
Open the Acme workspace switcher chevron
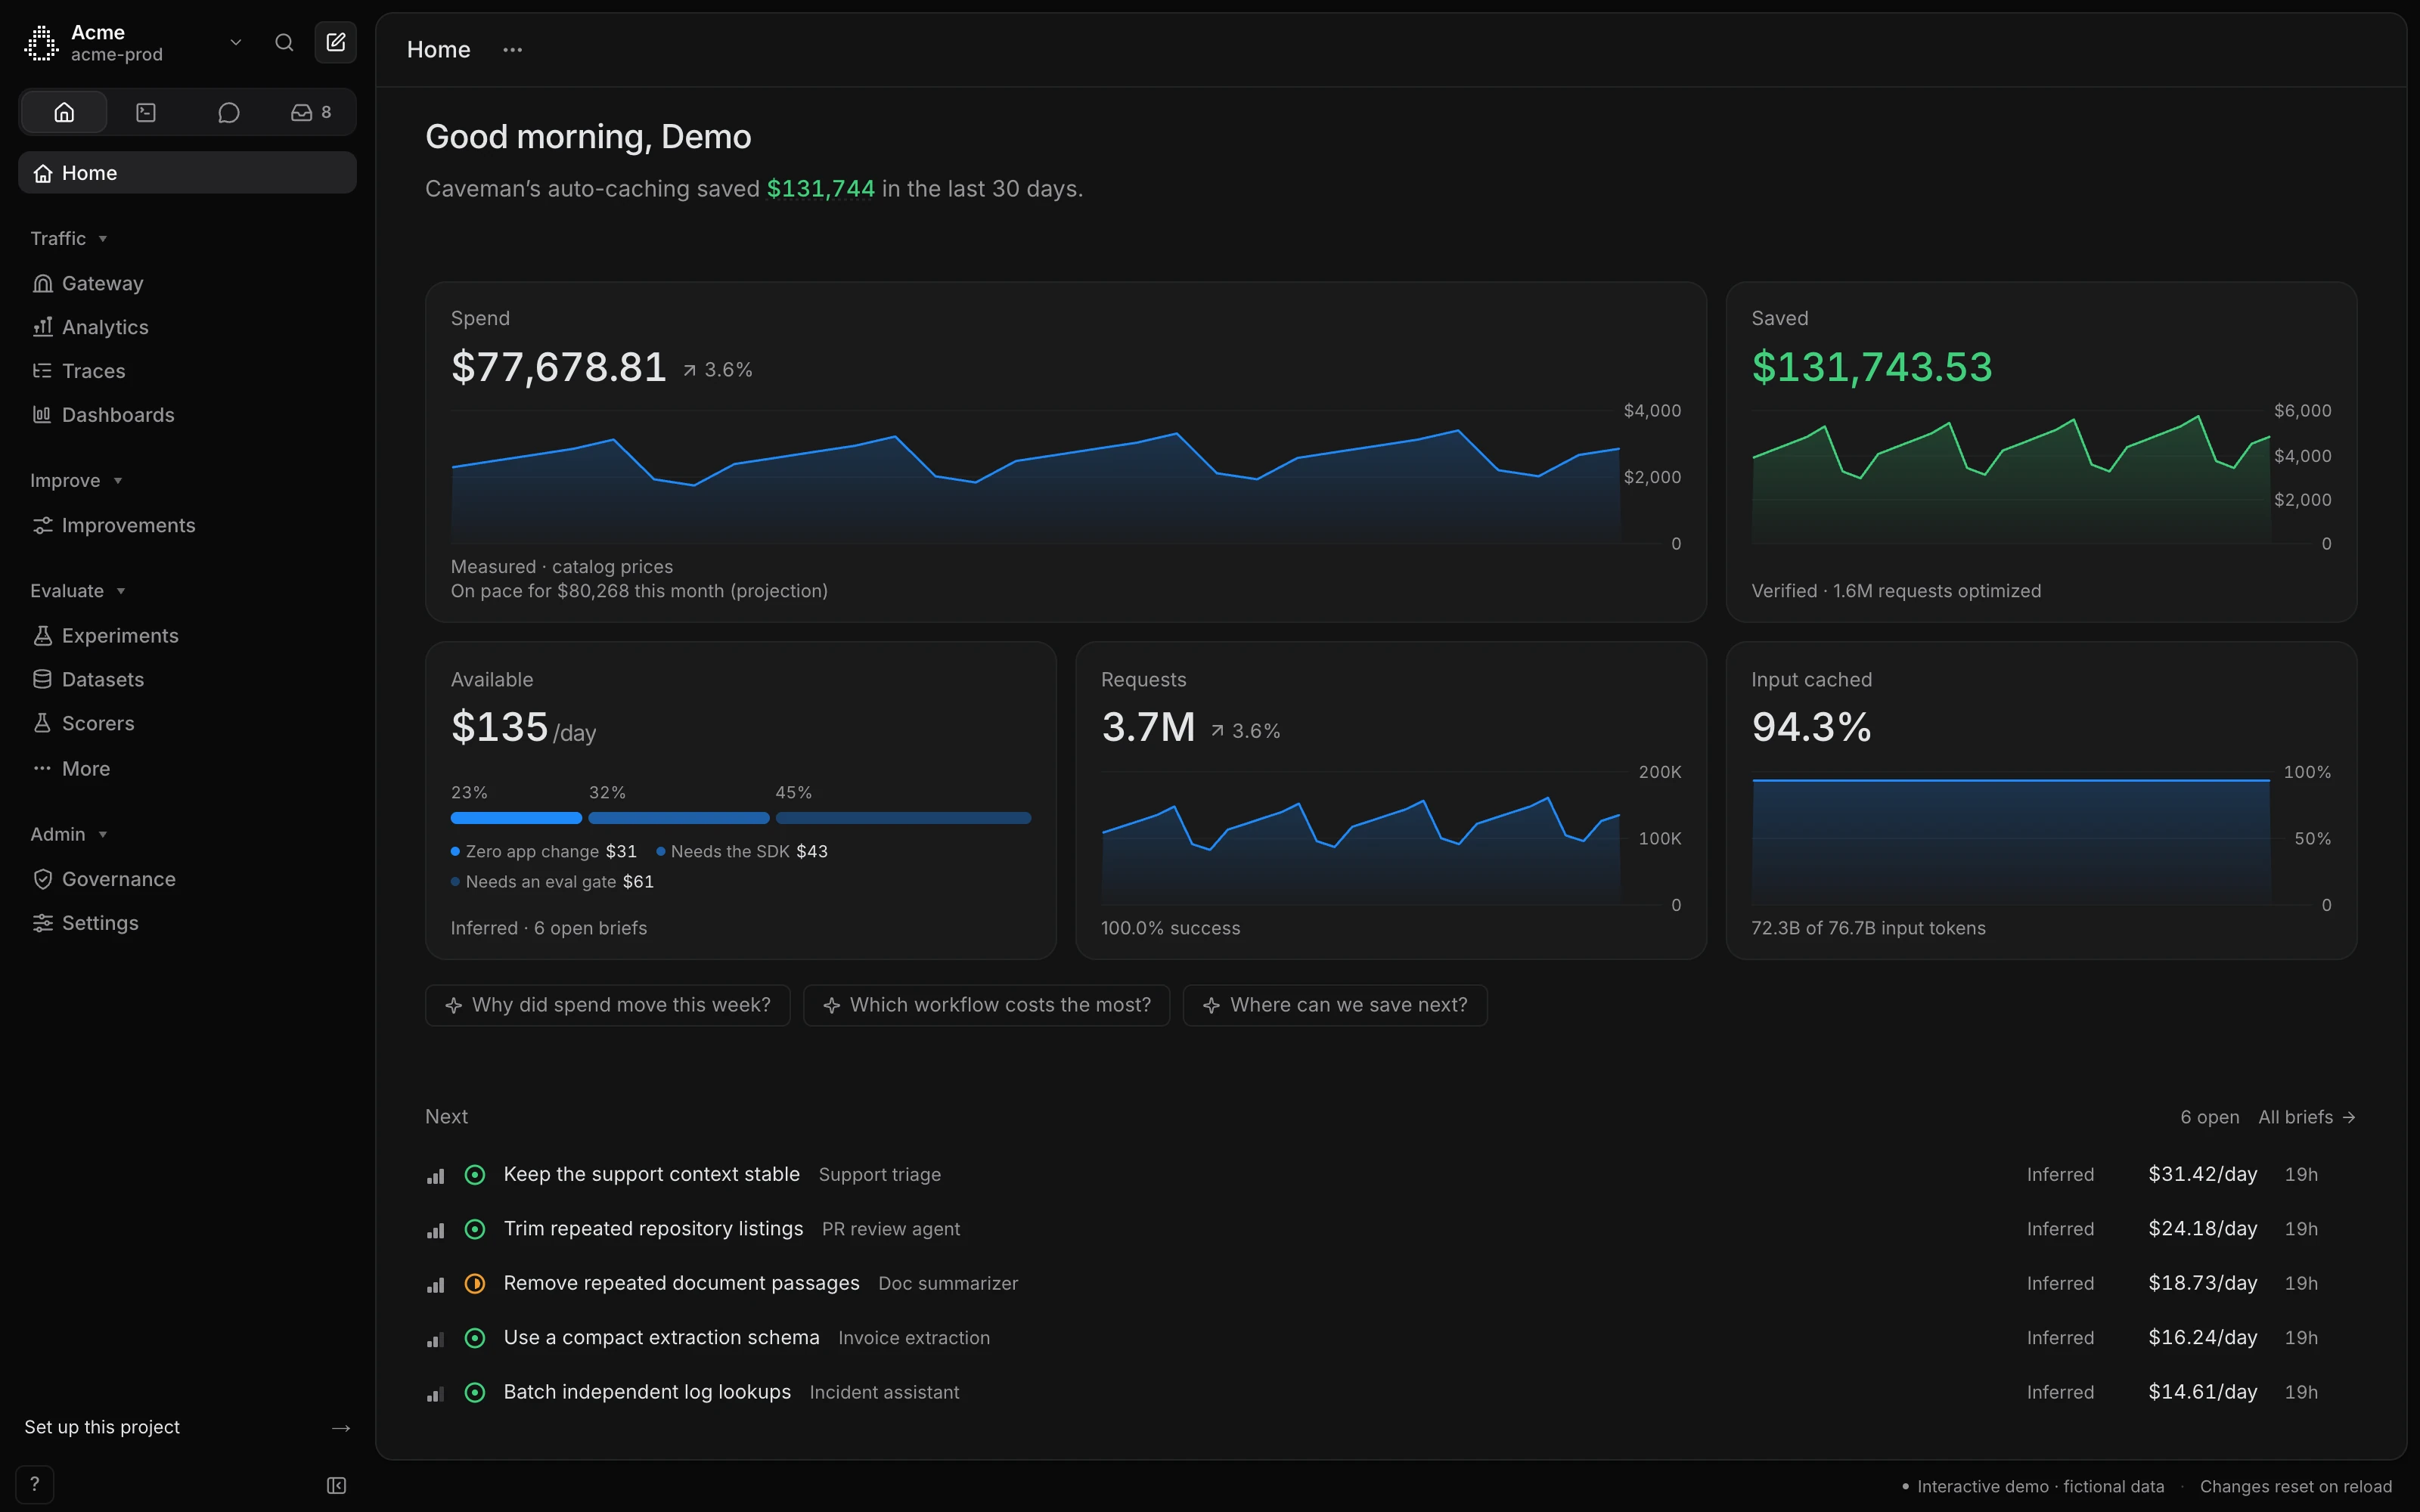tap(236, 42)
